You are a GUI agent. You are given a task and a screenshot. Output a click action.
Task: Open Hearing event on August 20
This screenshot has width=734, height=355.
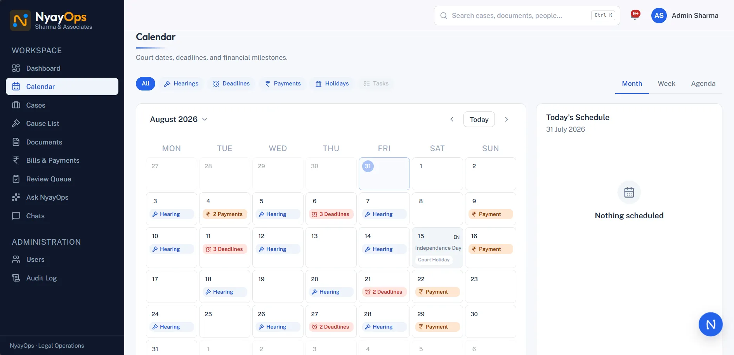point(331,292)
